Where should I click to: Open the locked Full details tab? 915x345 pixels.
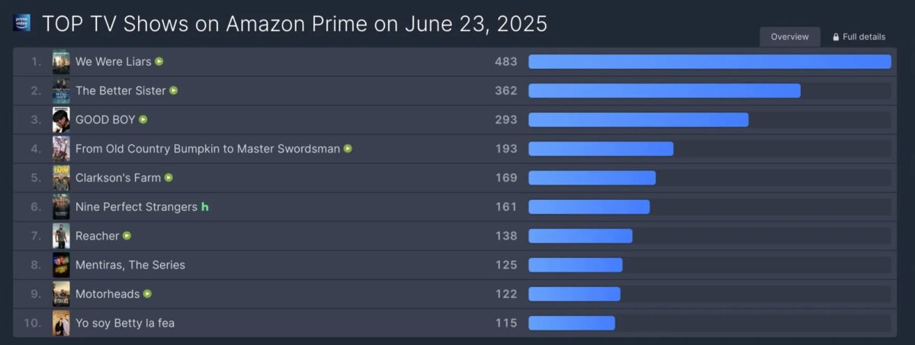[859, 37]
